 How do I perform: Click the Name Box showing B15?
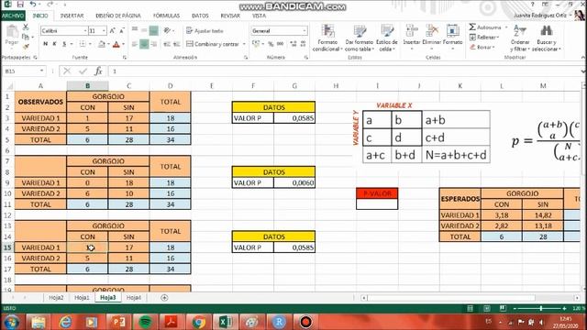[x=24, y=71]
